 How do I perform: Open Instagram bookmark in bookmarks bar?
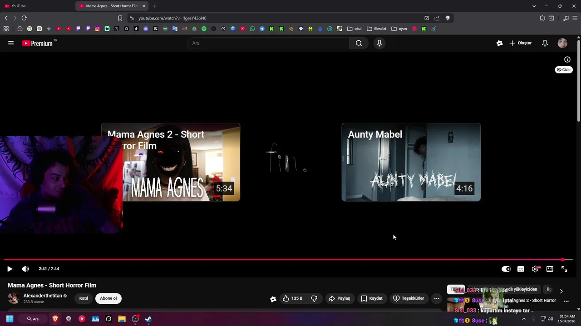coord(97,29)
